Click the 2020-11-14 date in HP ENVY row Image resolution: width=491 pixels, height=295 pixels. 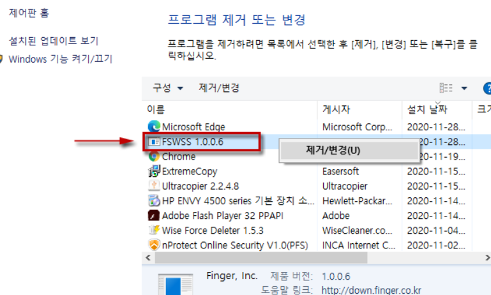(x=436, y=200)
